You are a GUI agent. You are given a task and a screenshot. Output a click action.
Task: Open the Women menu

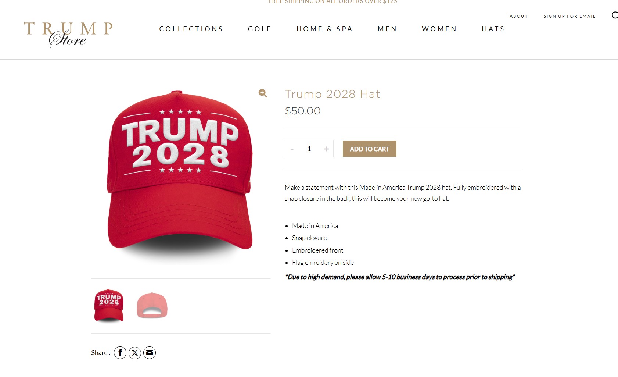439,29
